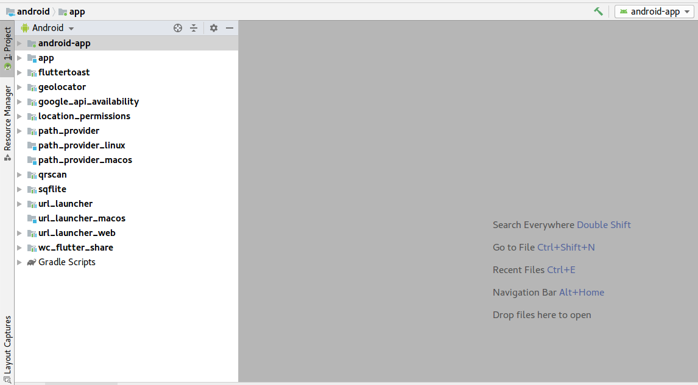Hide the Project tool window with minus icon
Viewport: 698px width, 385px height.
click(x=229, y=28)
